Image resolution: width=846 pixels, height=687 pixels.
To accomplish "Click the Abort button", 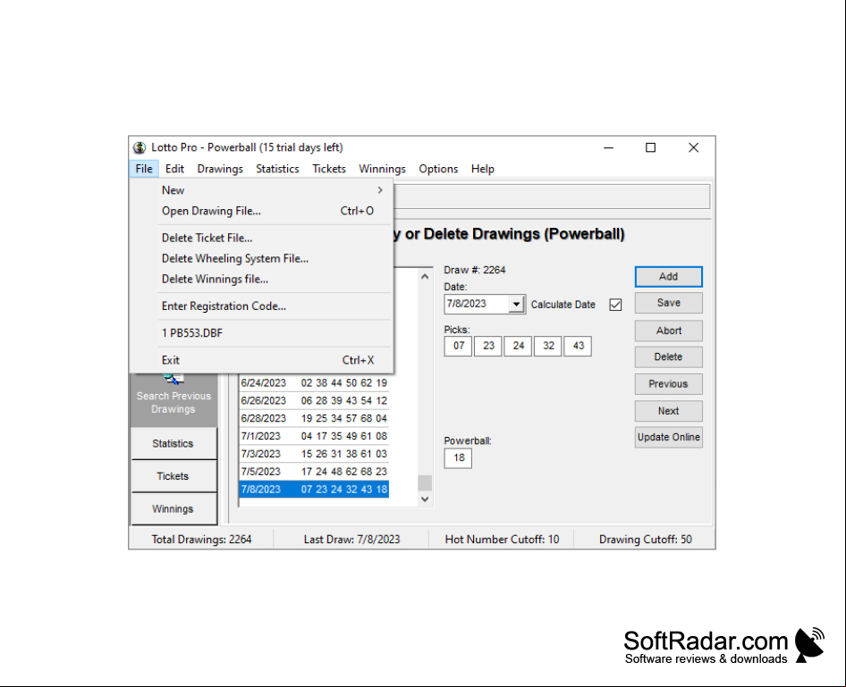I will coord(669,331).
